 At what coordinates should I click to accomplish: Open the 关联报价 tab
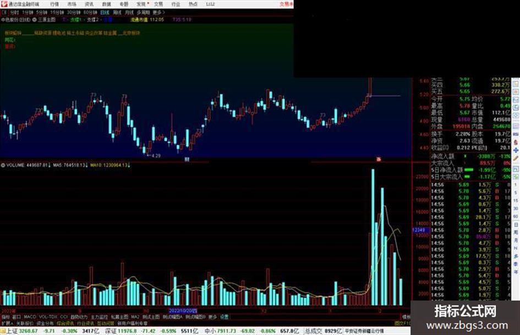click(25, 323)
